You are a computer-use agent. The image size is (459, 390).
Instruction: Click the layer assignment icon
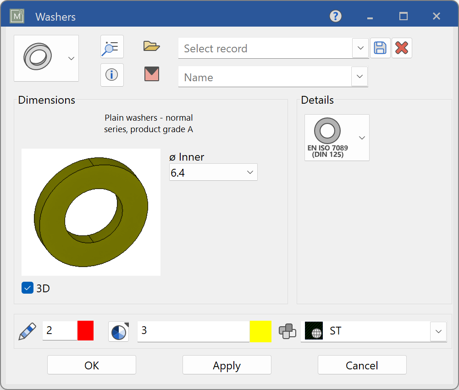click(x=288, y=331)
